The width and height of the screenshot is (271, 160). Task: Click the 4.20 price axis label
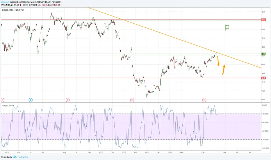tap(263, 91)
